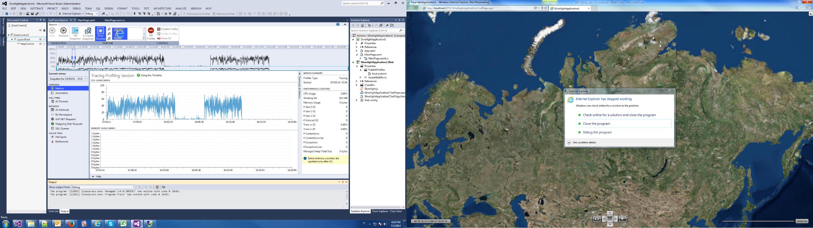Expand the ClientBin folder node

[357, 85]
